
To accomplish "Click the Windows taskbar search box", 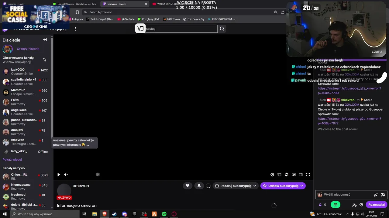I will pos(44,214).
